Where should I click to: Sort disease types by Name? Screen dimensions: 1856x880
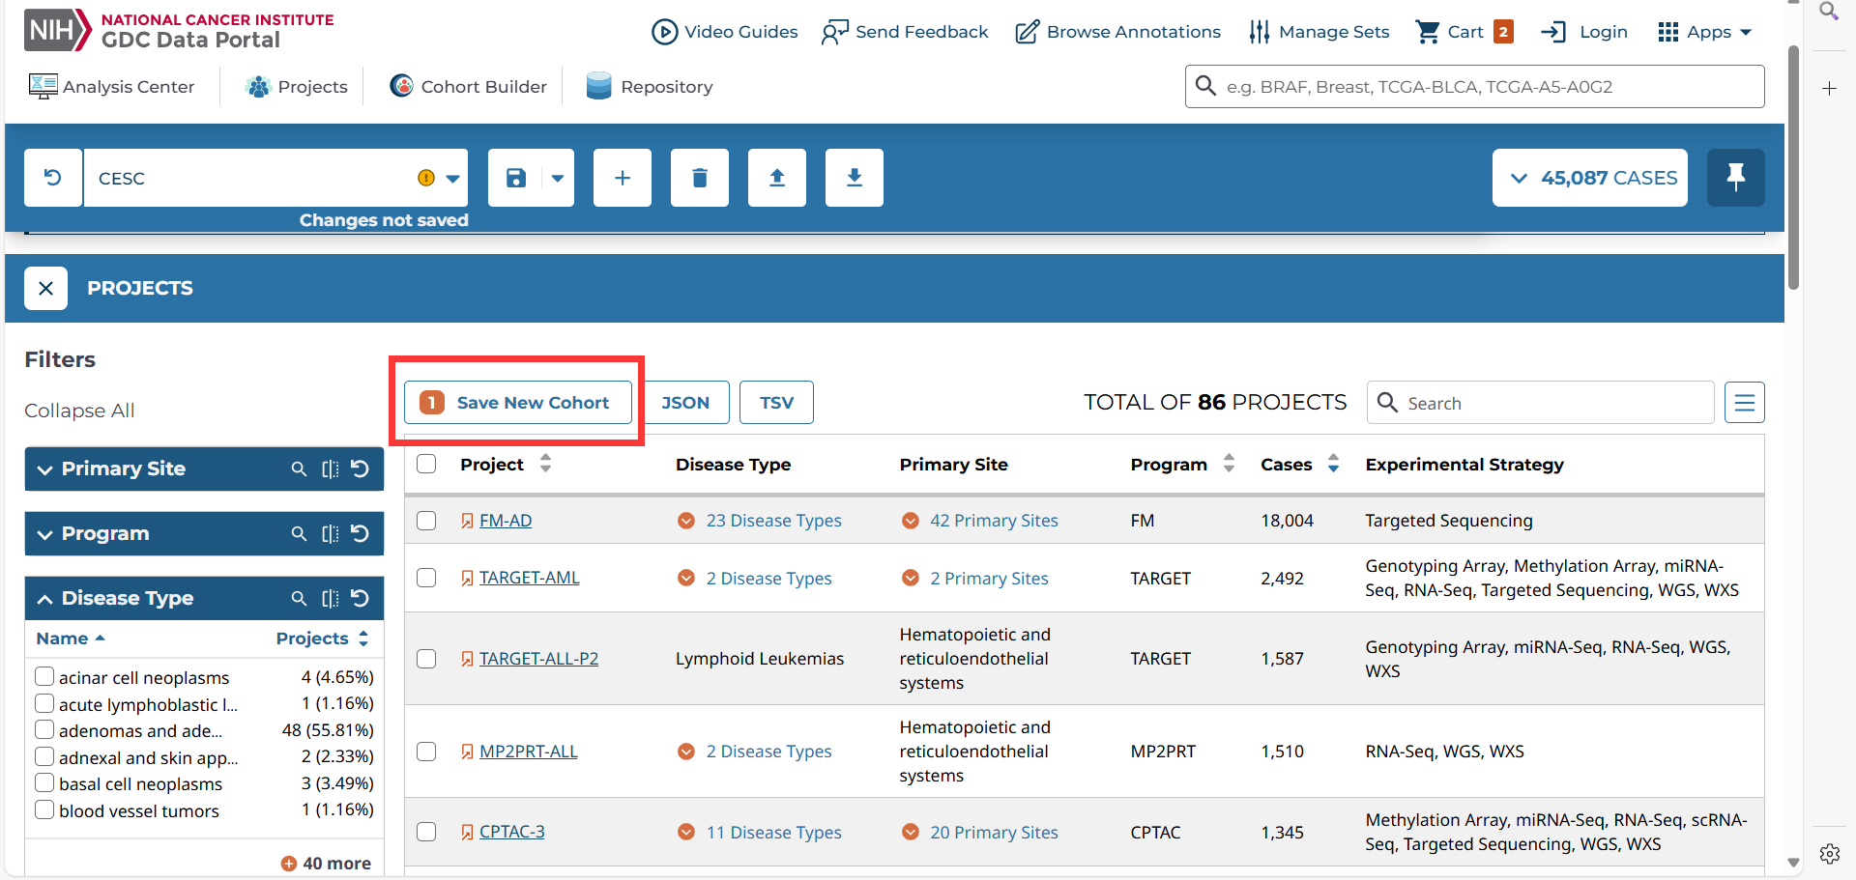tap(71, 639)
